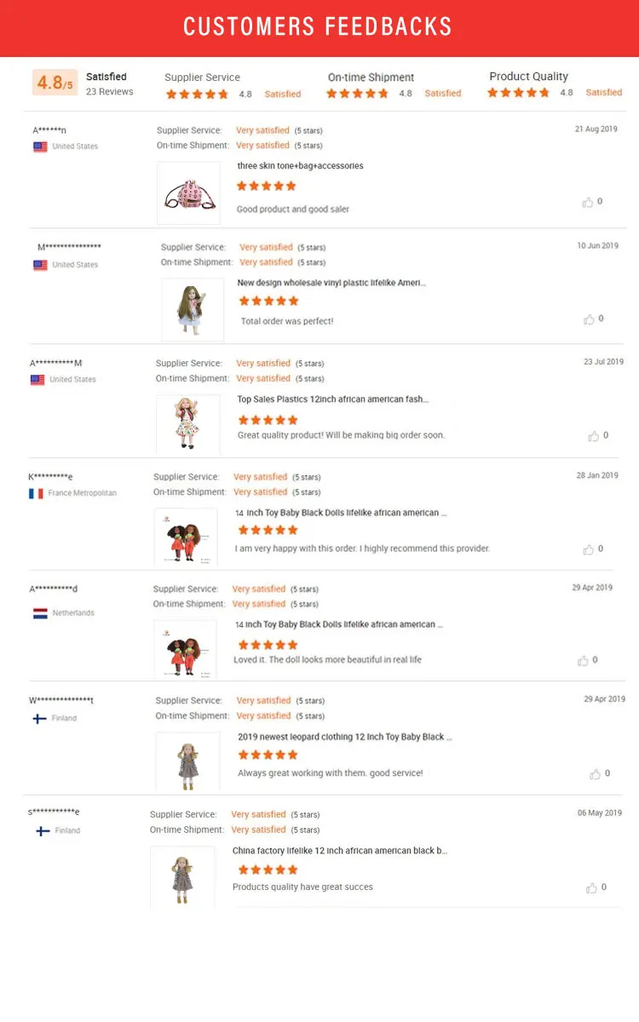The image size is (639, 1022).
Task: Click the Product Quality star rating summary
Action: (x=518, y=93)
